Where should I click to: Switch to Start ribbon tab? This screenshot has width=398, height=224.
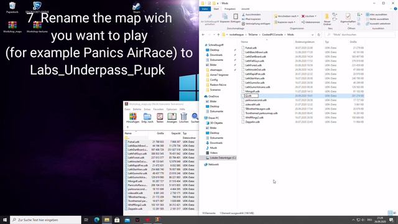(x=216, y=9)
